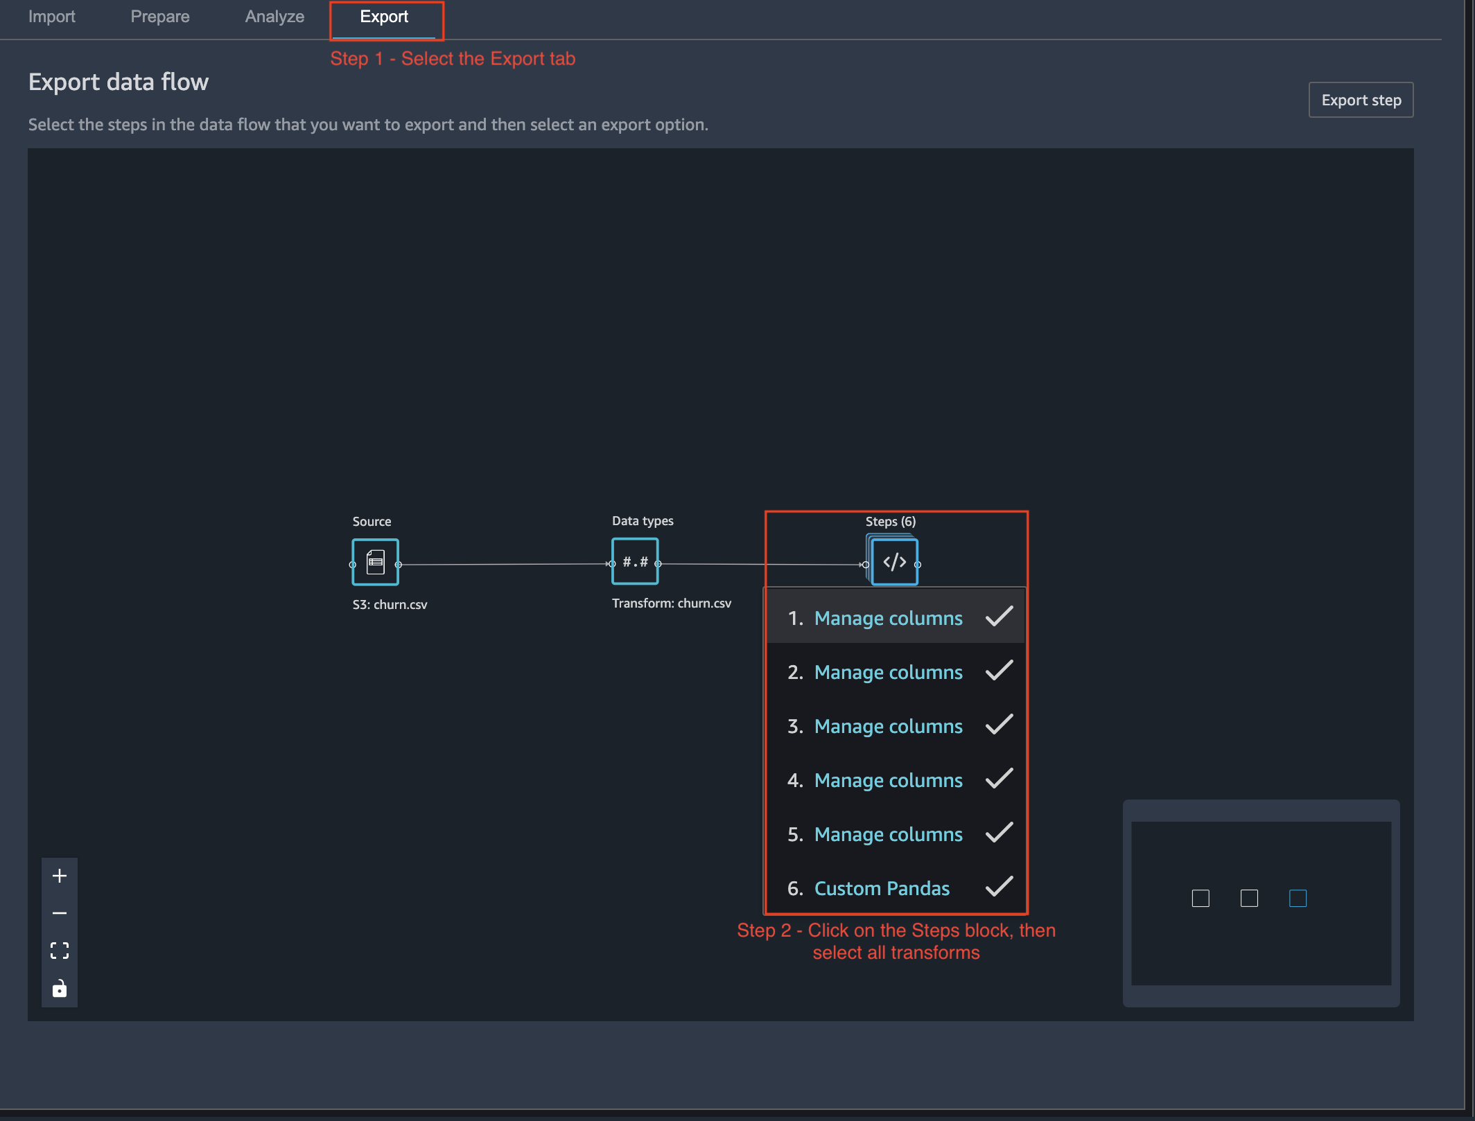Open step 1 Manage columns link
The width and height of the screenshot is (1475, 1121).
[888, 618]
